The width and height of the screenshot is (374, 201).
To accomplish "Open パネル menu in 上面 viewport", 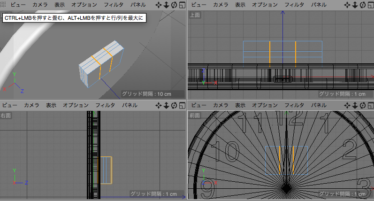I will click(x=319, y=5).
